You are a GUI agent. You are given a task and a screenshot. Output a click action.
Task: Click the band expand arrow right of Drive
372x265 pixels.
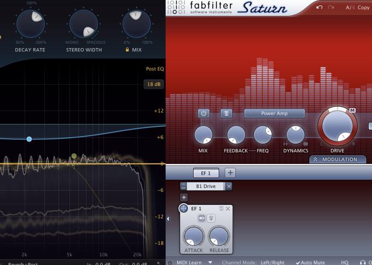coord(370,126)
